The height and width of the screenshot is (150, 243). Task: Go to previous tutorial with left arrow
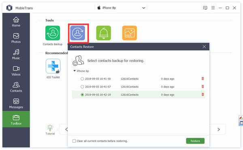click(66, 129)
